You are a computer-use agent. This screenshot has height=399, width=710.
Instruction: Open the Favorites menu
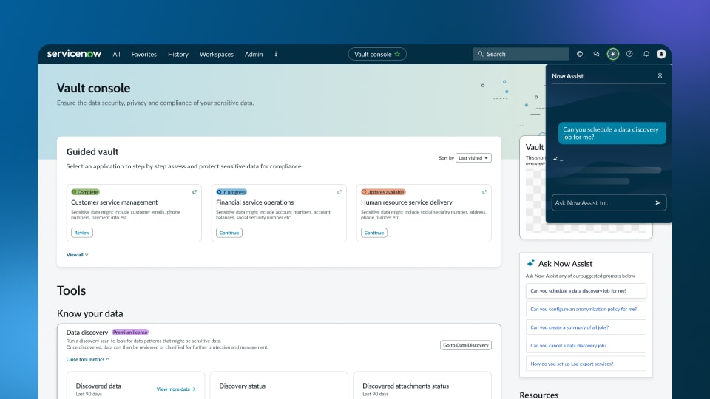click(144, 54)
